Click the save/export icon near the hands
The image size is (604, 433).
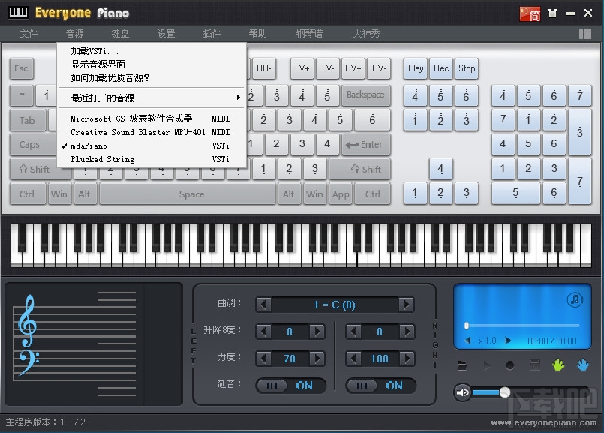[534, 365]
